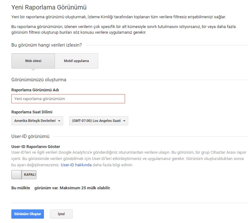Viewport: 252px width, 223px height.
Task: Click the User-ID görünümü section heading
Action: pyautogui.click(x=30, y=136)
